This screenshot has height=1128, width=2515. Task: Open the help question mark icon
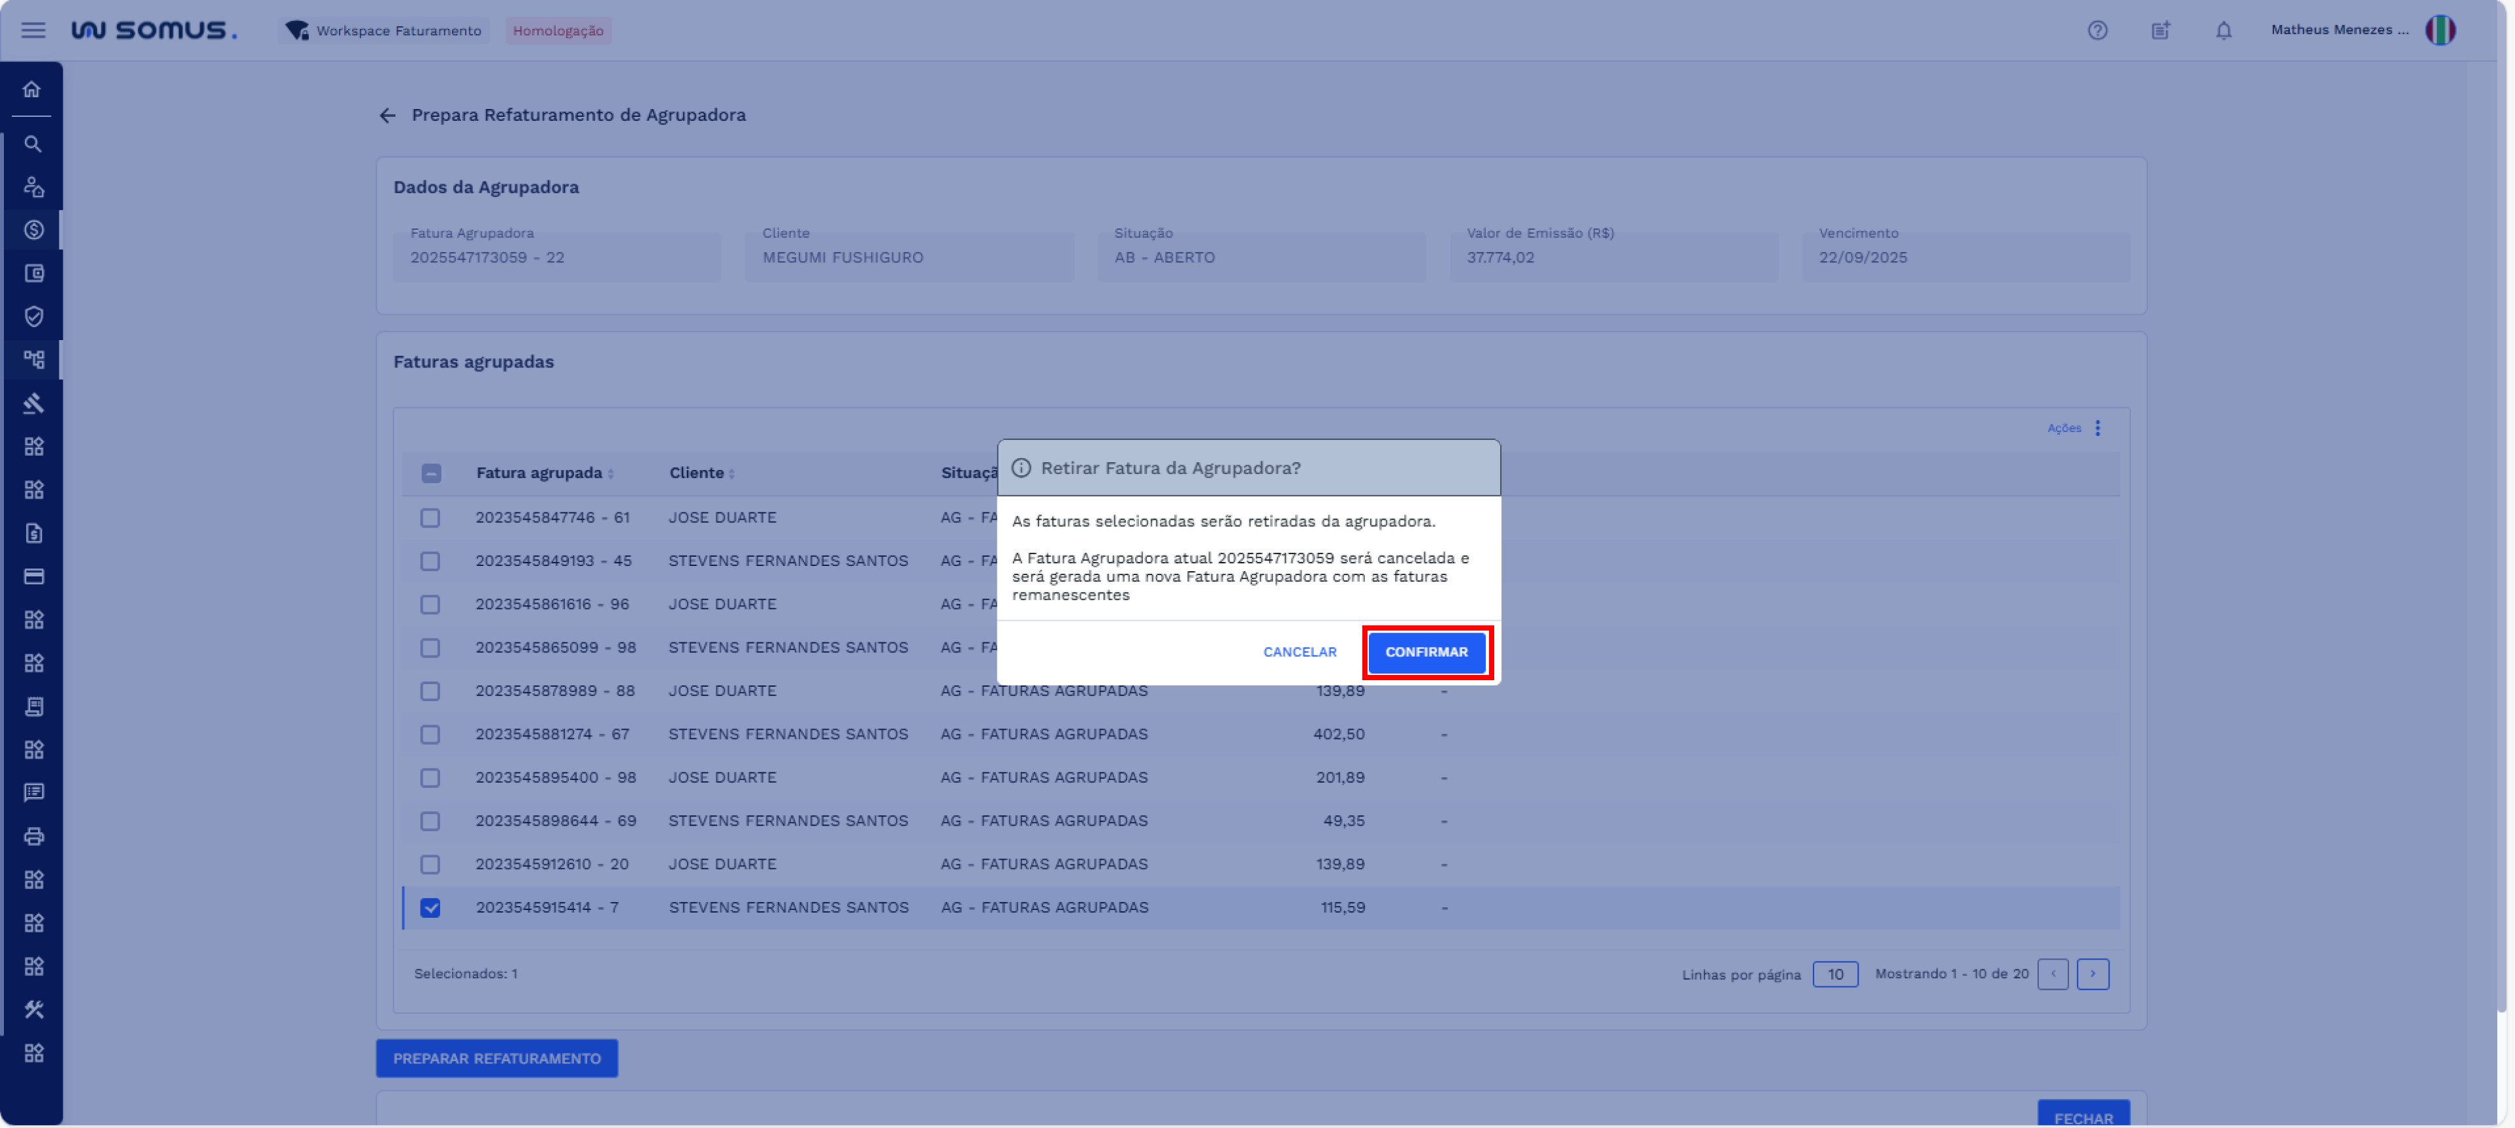coord(2097,30)
